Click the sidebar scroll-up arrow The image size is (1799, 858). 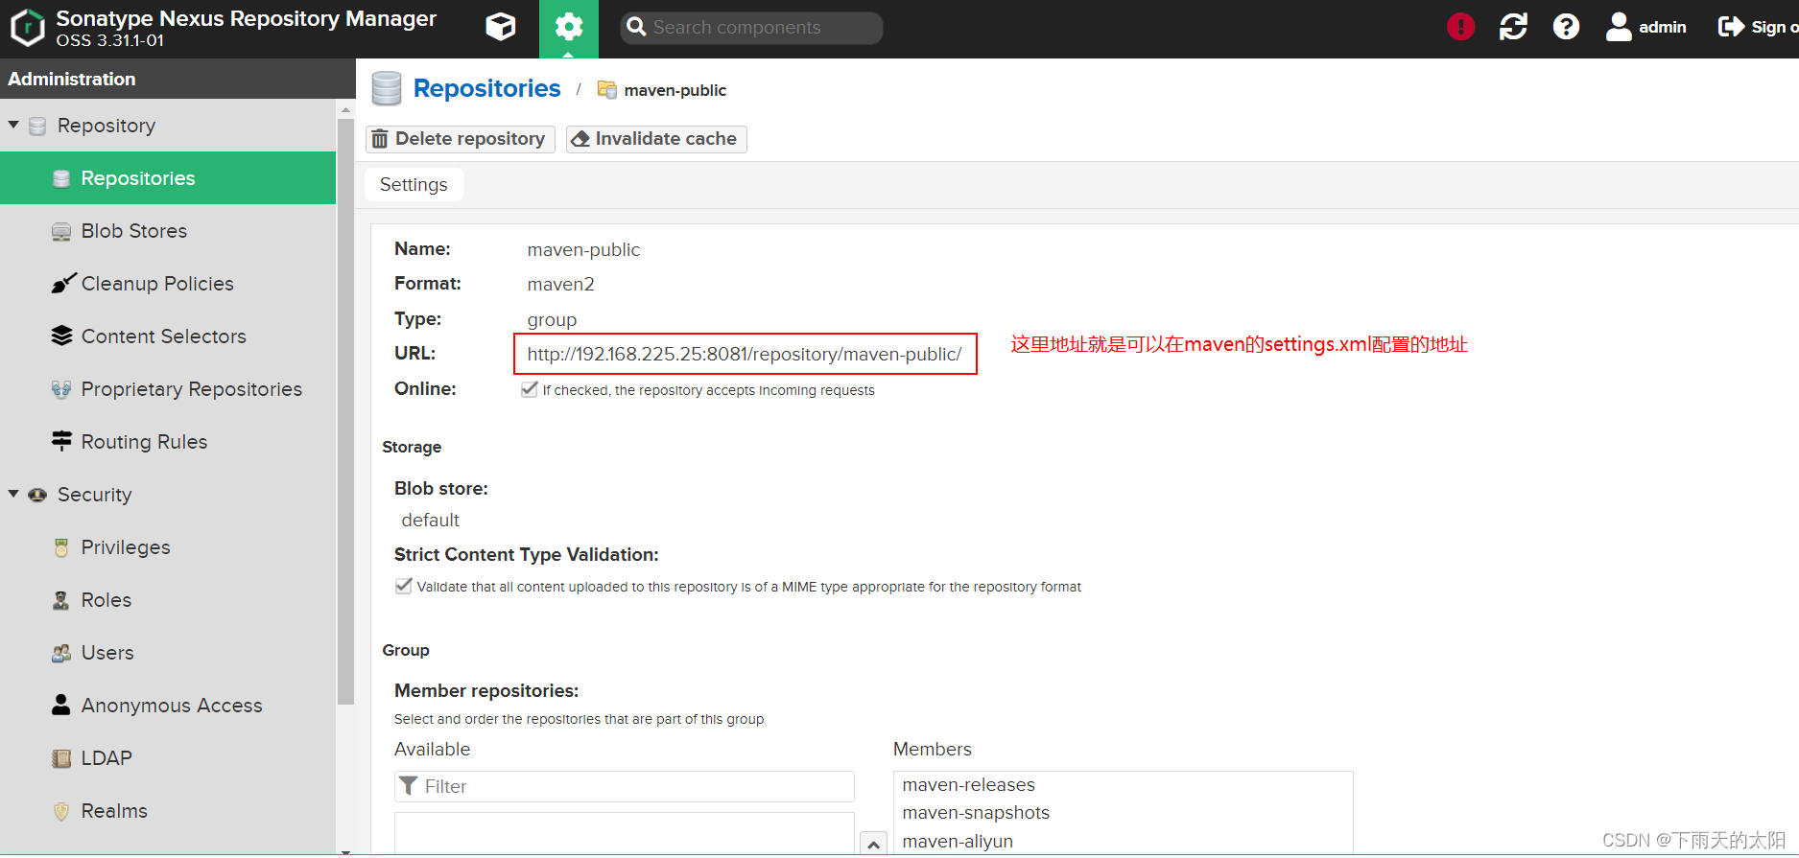[346, 111]
